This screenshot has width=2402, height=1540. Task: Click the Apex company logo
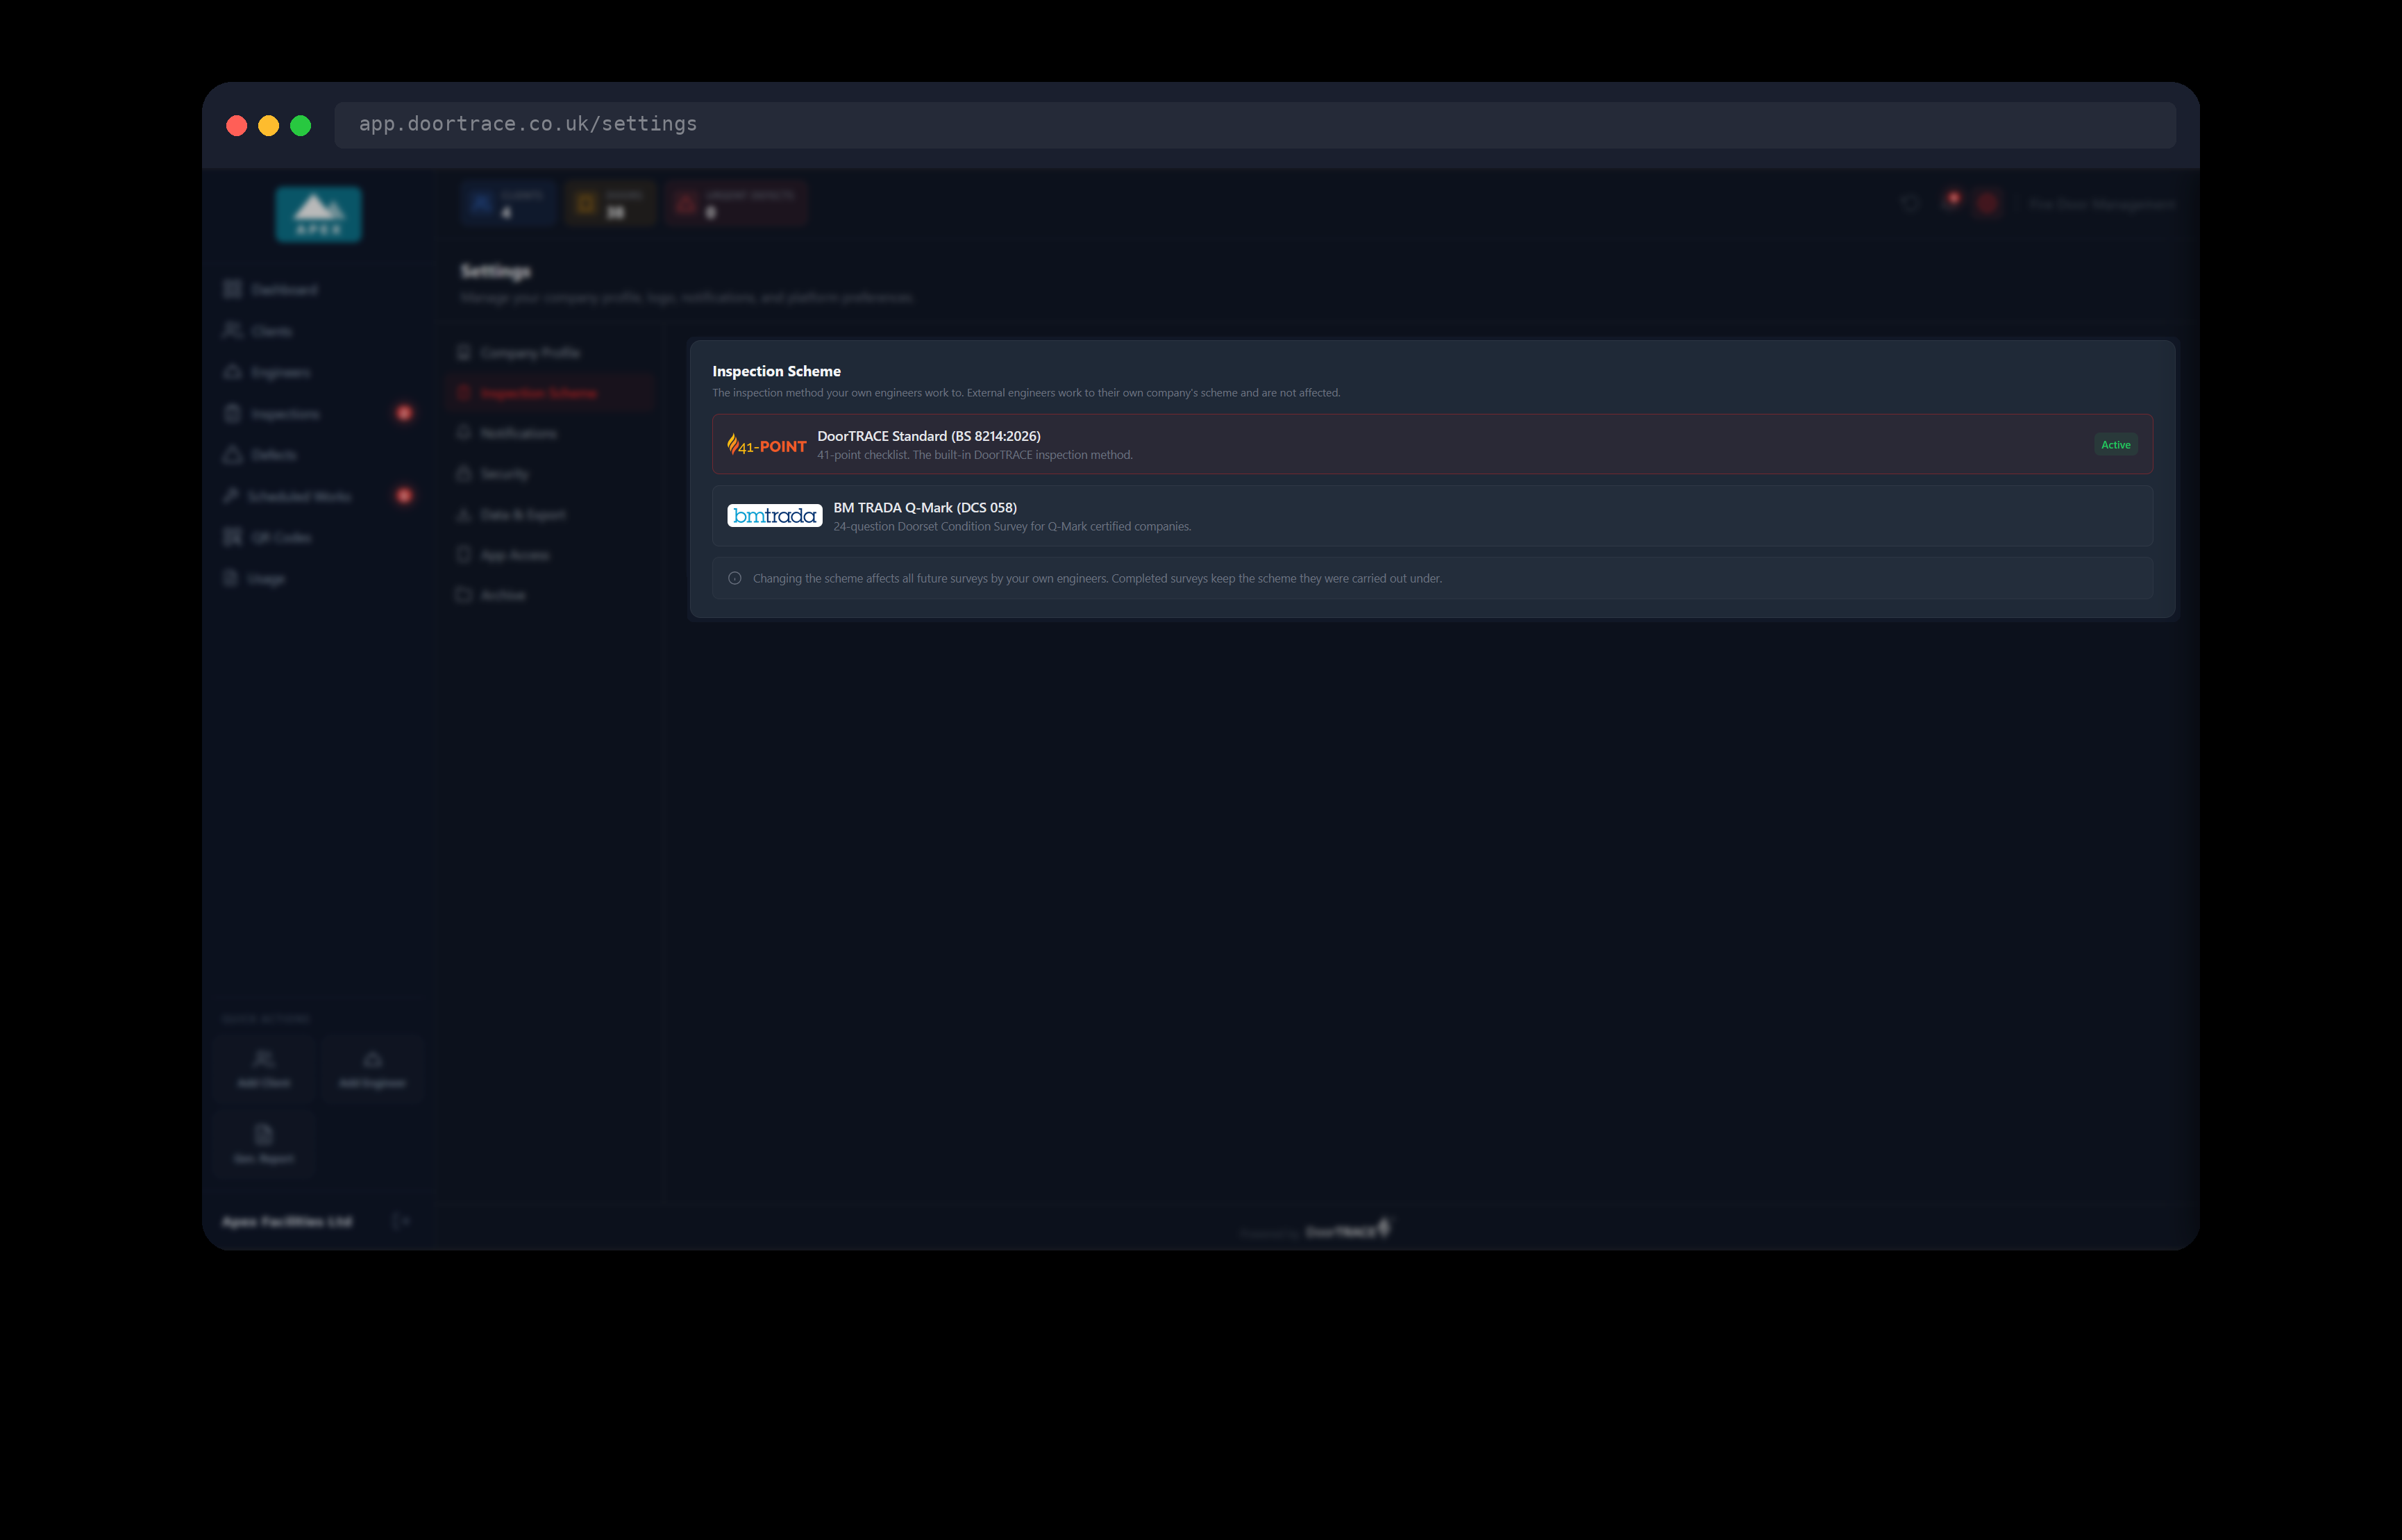319,214
